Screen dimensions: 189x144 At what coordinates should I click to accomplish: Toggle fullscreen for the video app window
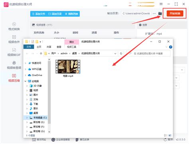tap(176, 4)
